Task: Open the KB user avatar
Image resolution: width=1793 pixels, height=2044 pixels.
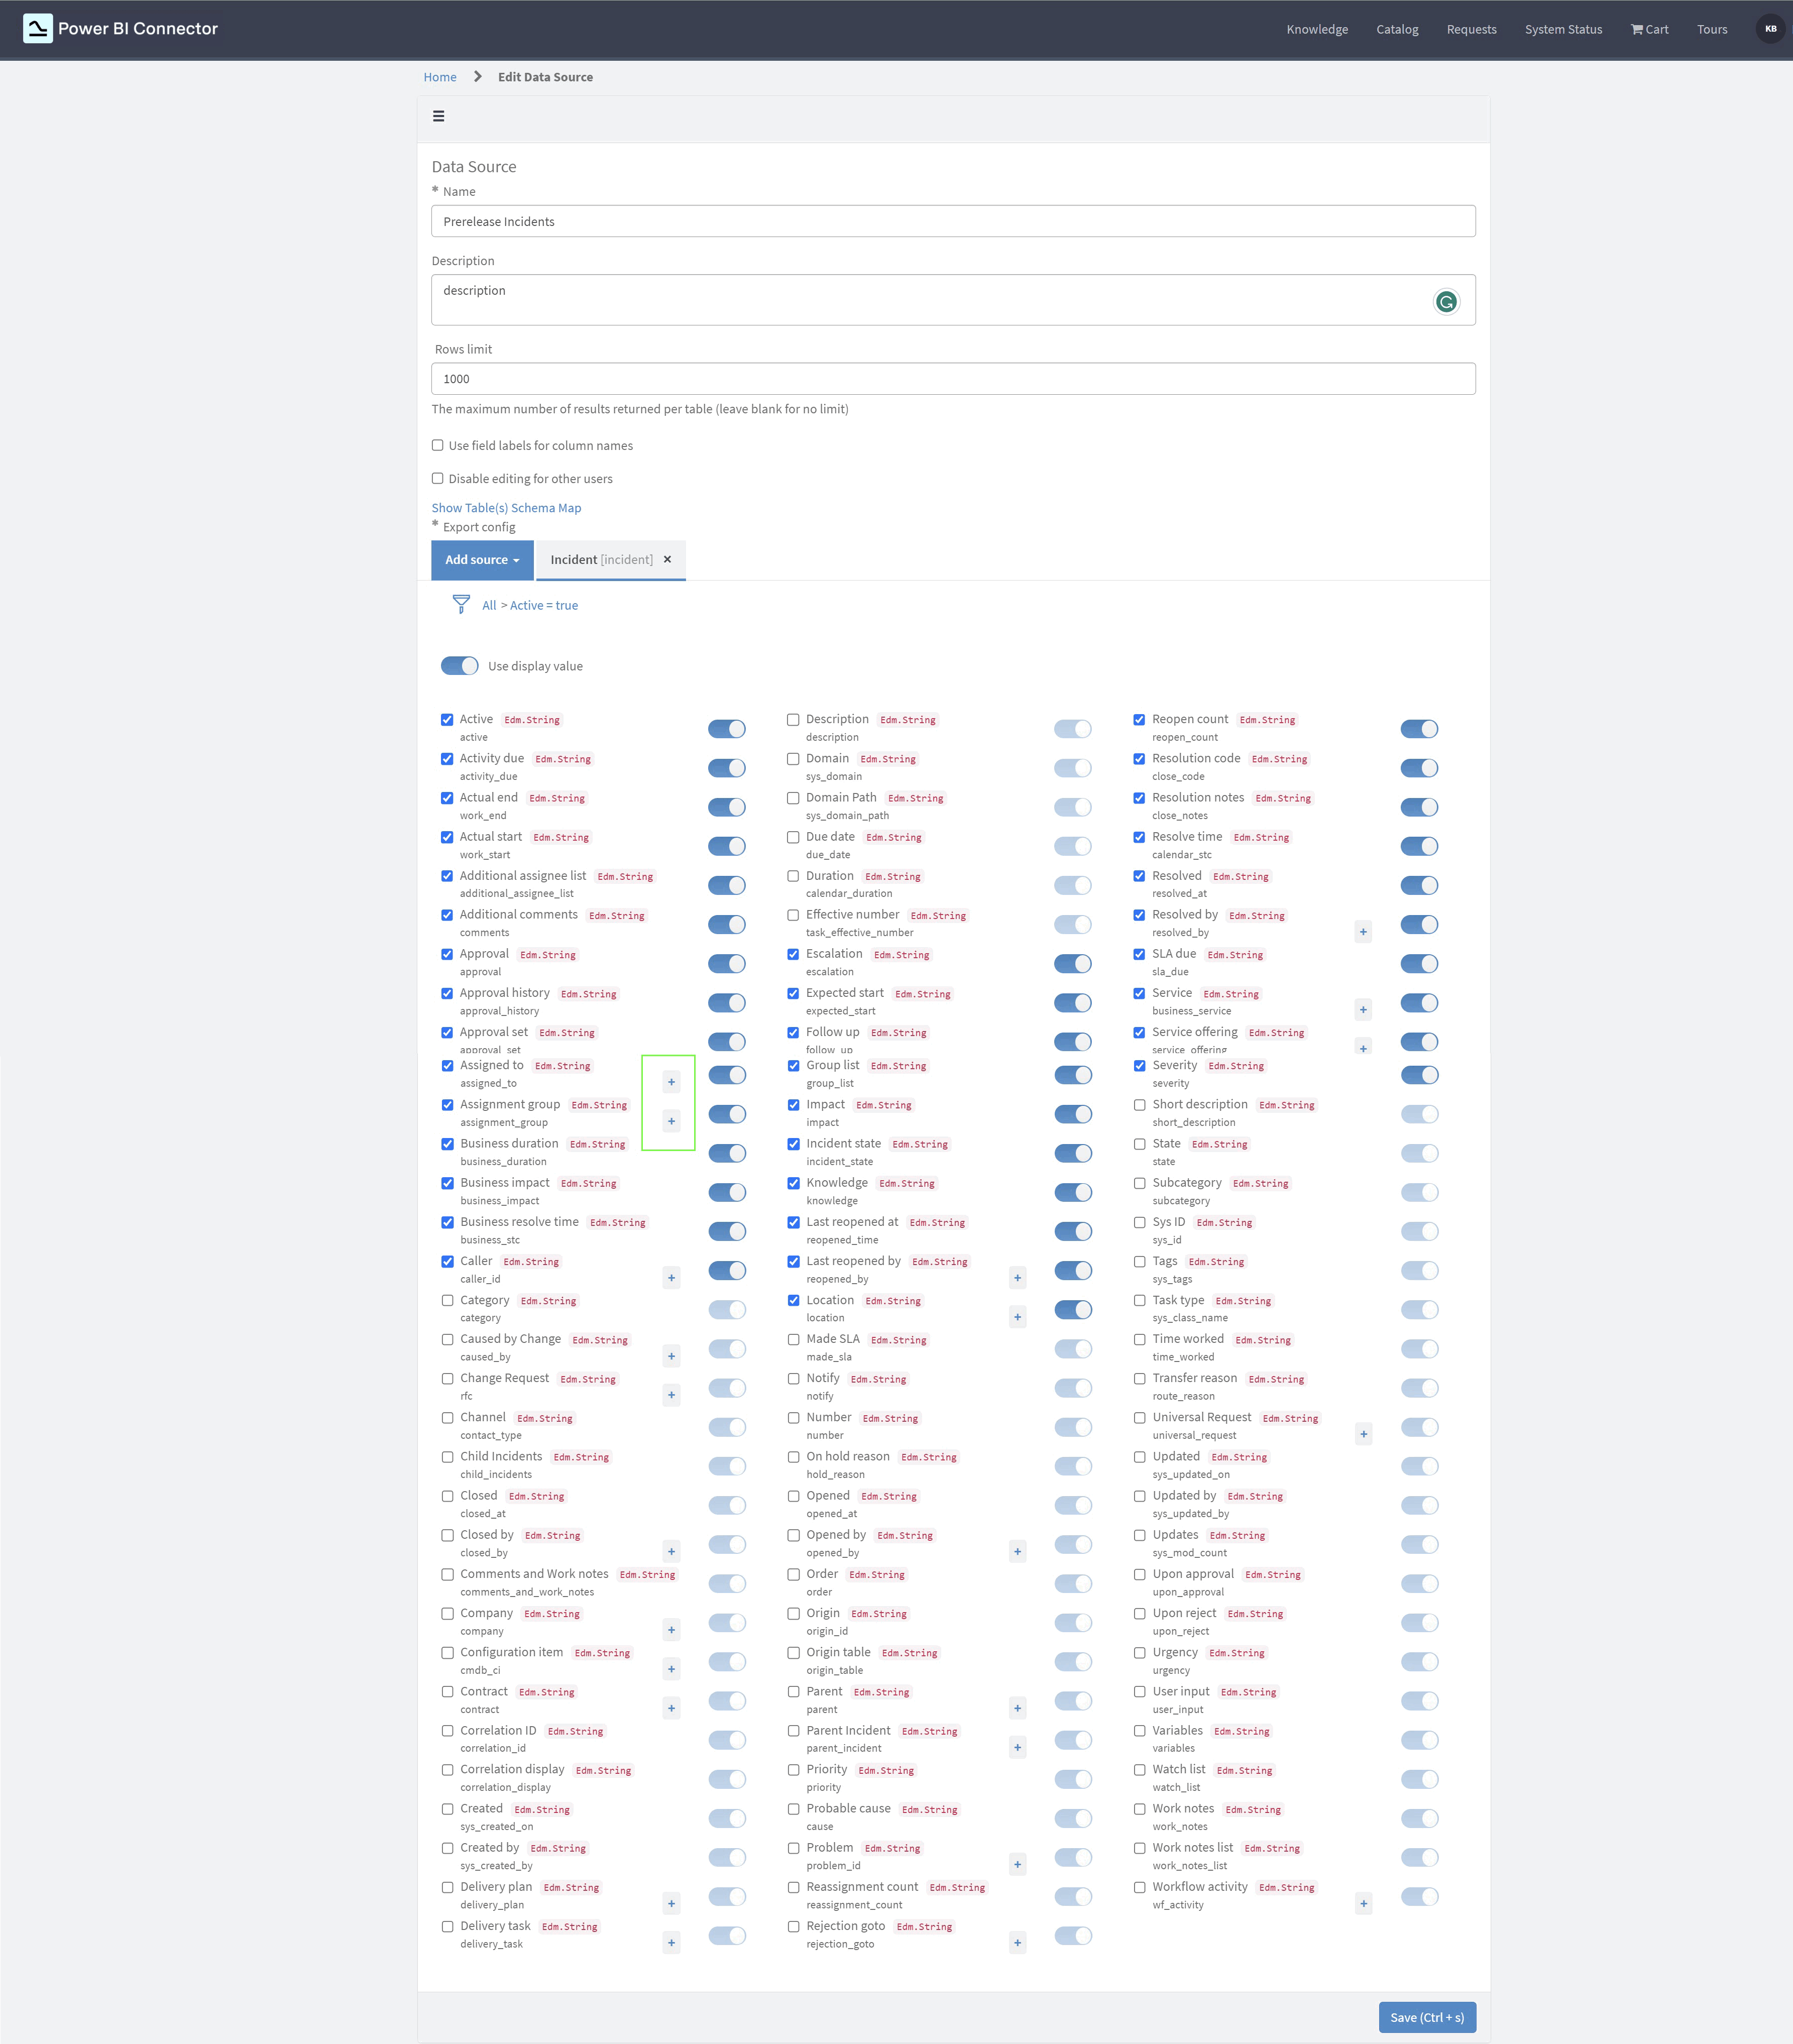Action: 1769,29
